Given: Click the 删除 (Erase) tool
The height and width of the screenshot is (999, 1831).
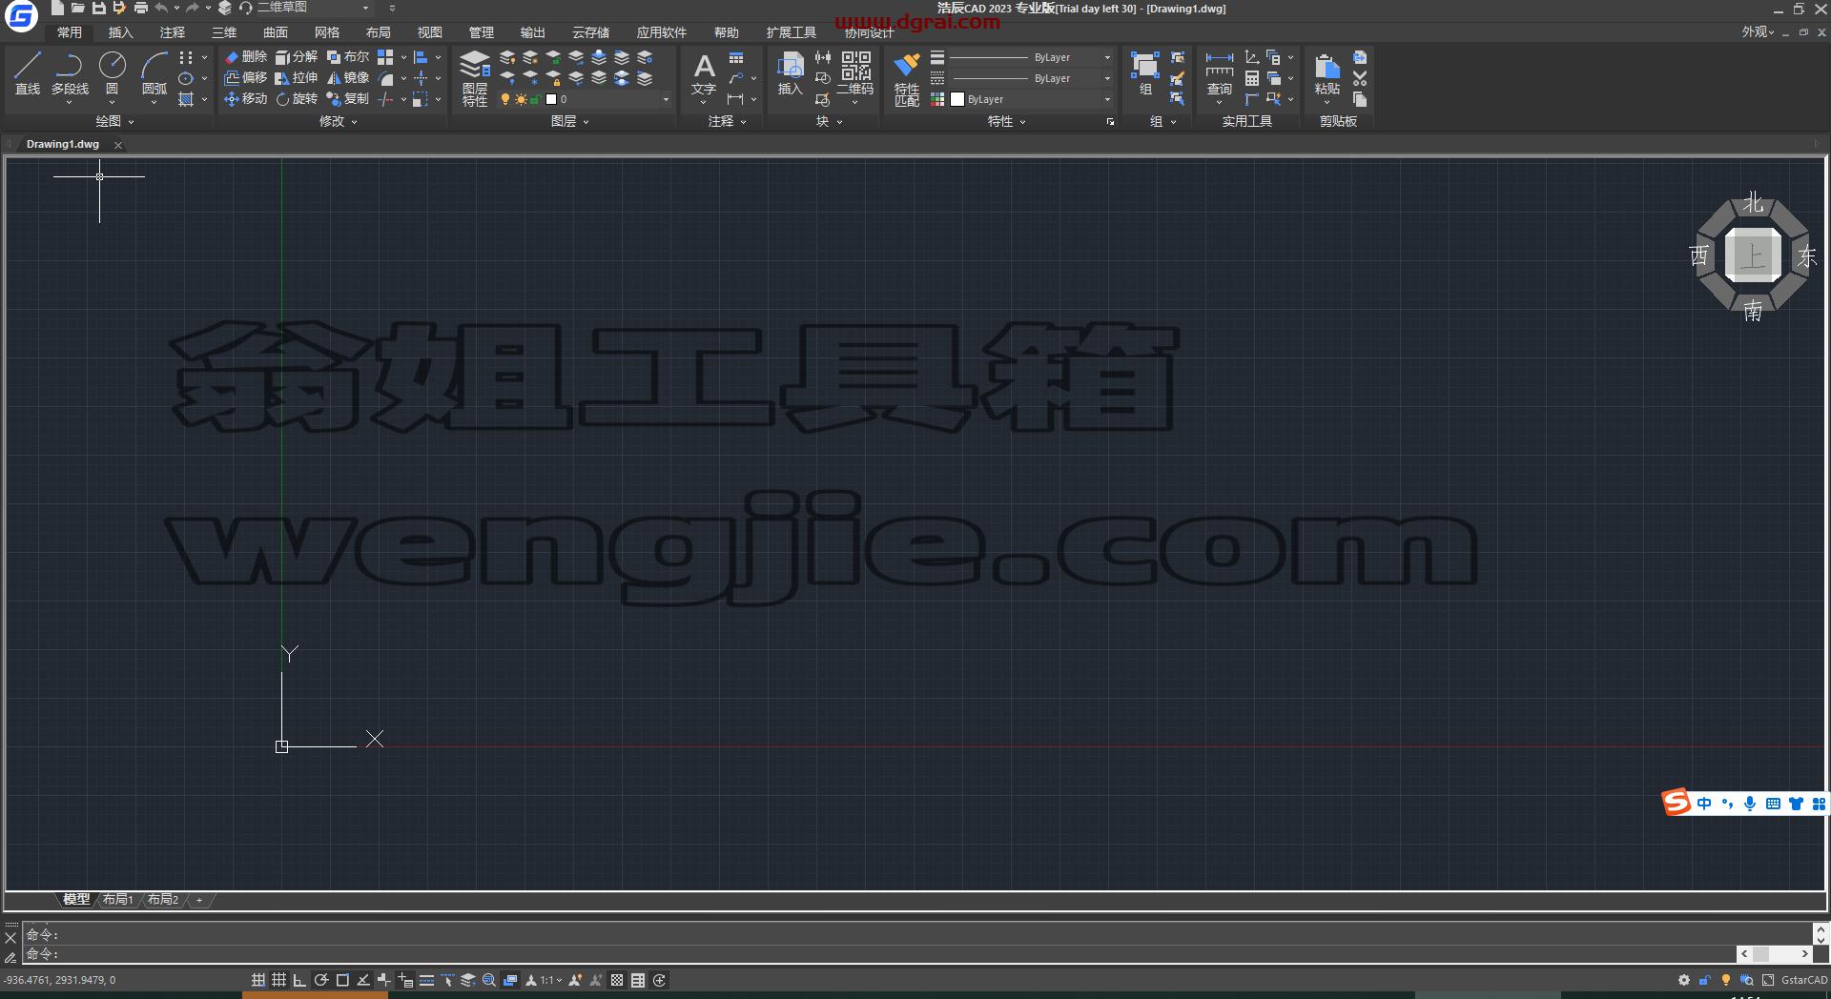Looking at the screenshot, I should coord(246,57).
